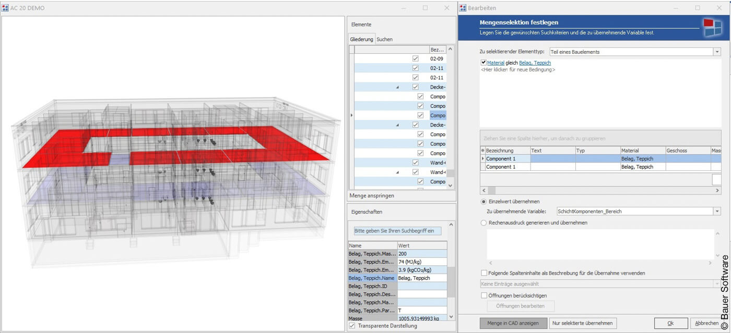Click the AC 20 DEMO application icon in title bar
Screen dimensions: 731x333
tap(6, 8)
